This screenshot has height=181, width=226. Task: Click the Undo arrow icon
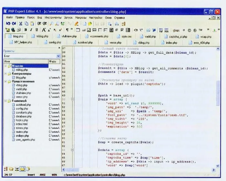8,23
